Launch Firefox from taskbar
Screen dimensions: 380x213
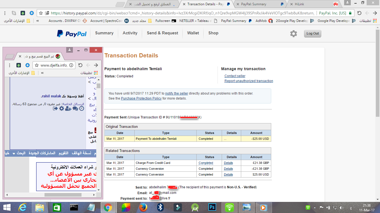(143, 207)
